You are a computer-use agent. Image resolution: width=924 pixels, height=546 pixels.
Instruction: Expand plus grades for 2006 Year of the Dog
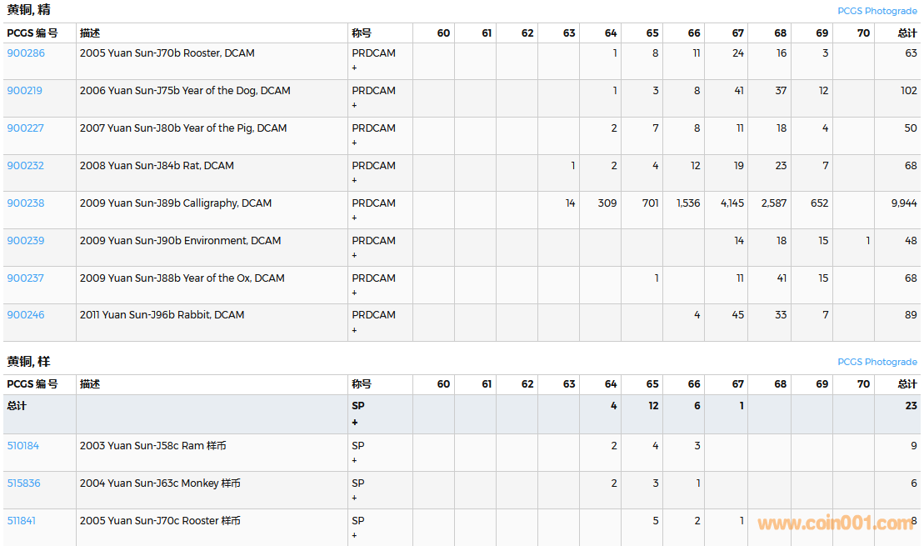[x=354, y=106]
